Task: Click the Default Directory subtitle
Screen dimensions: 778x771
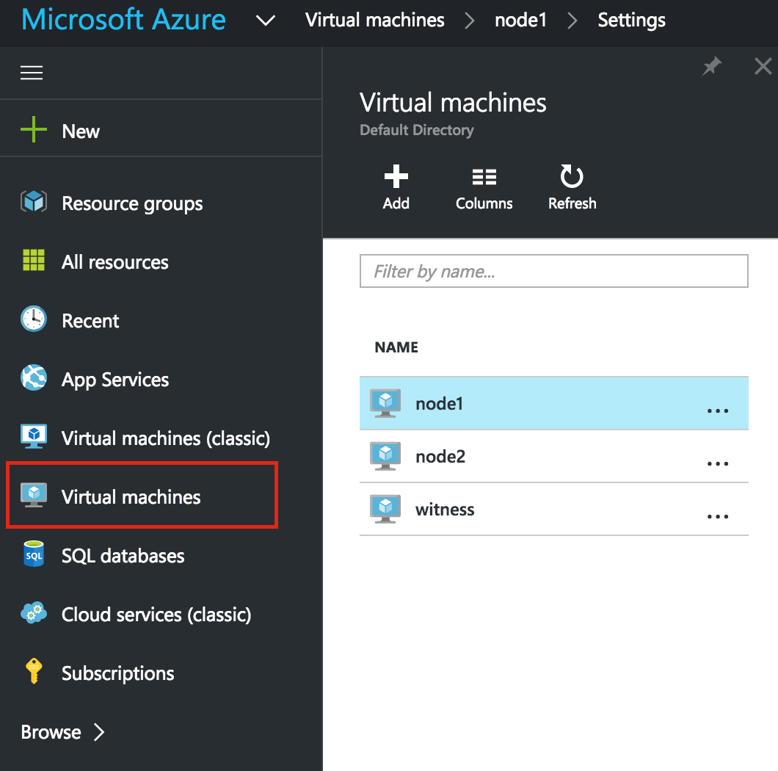Action: click(x=417, y=130)
